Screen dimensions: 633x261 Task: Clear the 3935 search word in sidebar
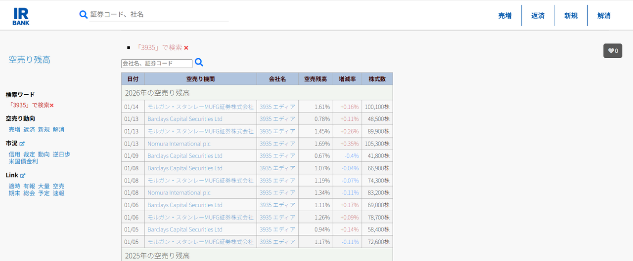point(51,105)
